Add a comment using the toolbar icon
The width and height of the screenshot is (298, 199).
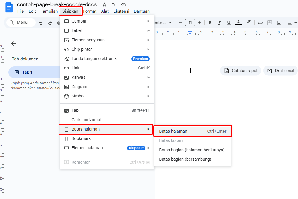coord(269,23)
